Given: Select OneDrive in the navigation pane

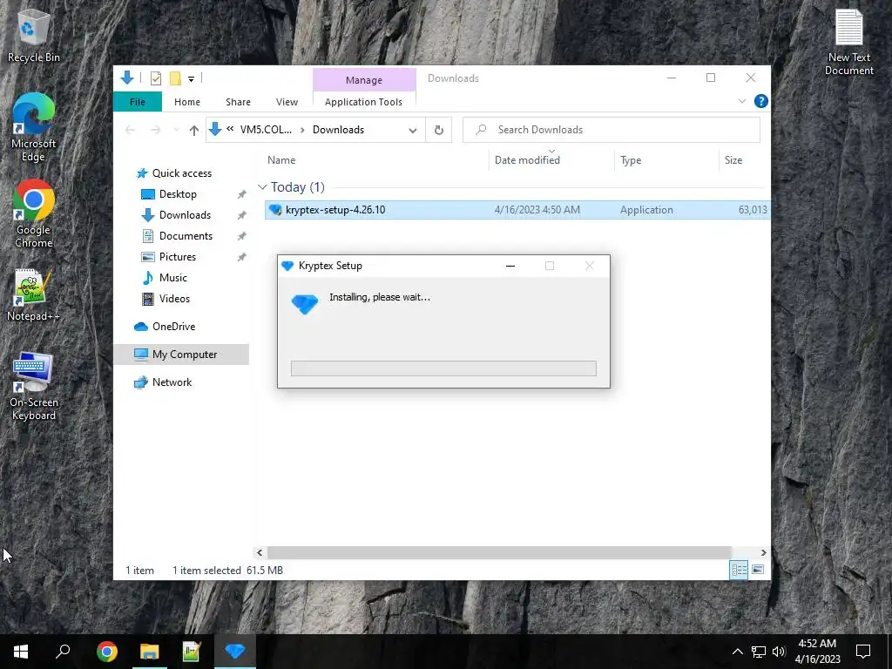Looking at the screenshot, I should 173,327.
